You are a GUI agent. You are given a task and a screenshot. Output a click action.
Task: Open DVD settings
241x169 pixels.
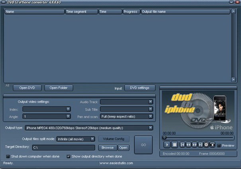click(140, 88)
